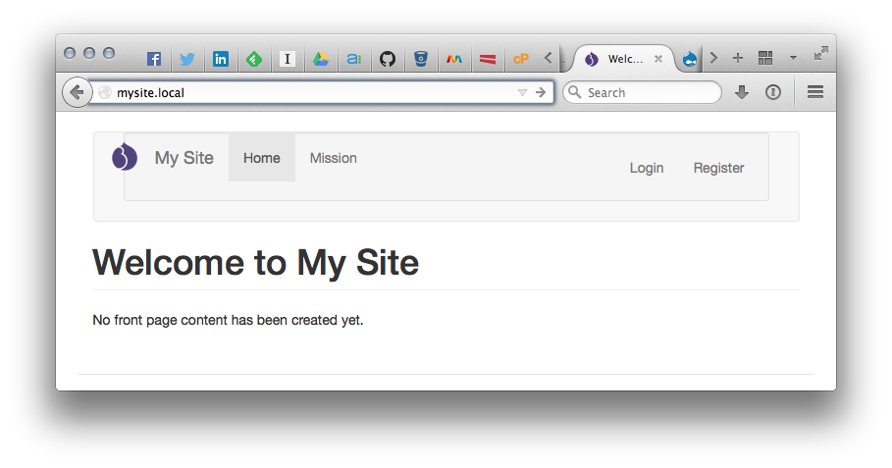Viewport: 892px width, 468px height.
Task: Select the Mission menu item
Action: coord(334,158)
